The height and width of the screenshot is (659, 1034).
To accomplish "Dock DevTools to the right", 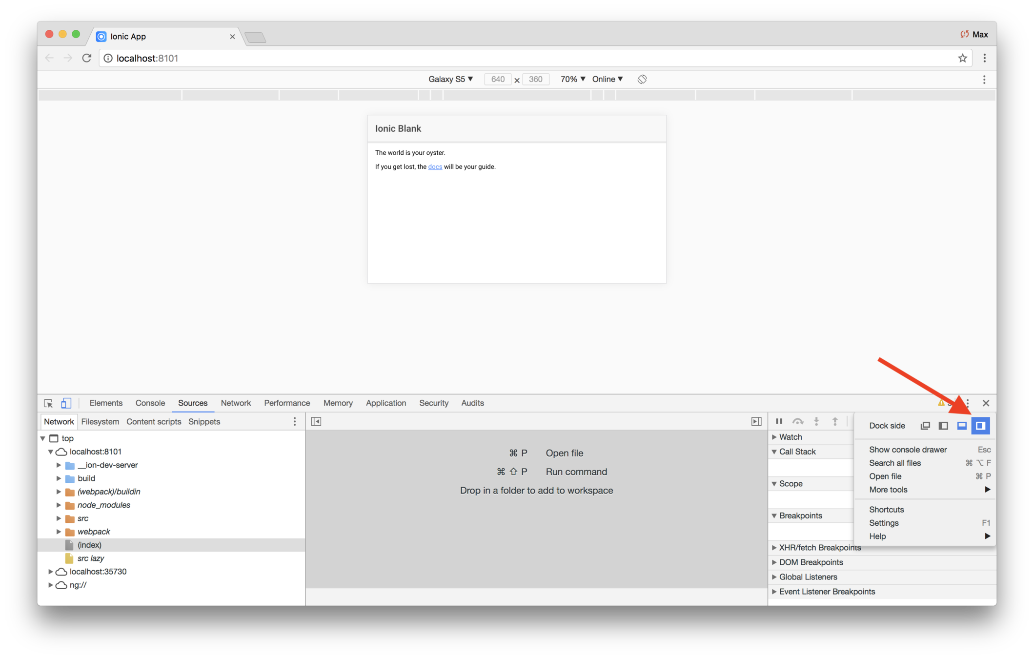I will point(980,426).
